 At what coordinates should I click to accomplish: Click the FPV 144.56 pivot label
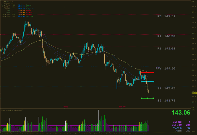tap(165, 68)
